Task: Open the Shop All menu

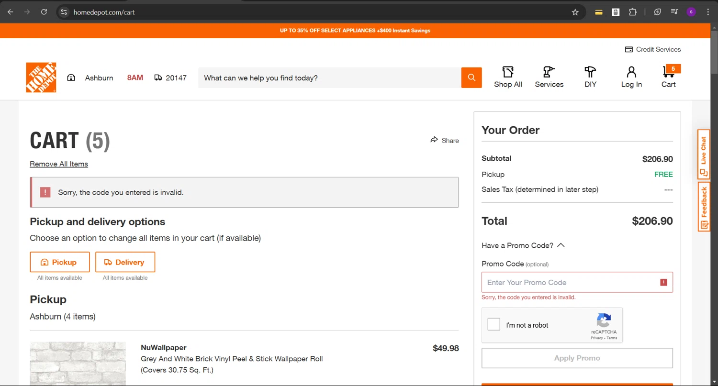Action: coord(508,77)
